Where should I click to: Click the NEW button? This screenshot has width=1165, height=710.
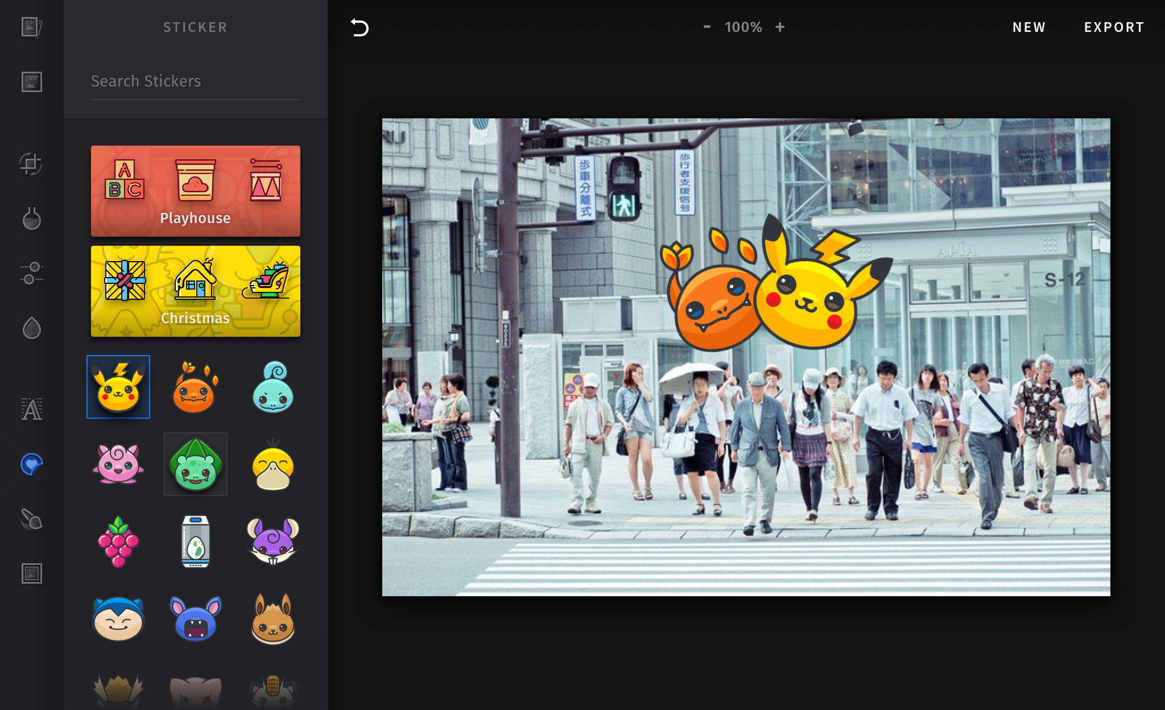[x=1028, y=27]
